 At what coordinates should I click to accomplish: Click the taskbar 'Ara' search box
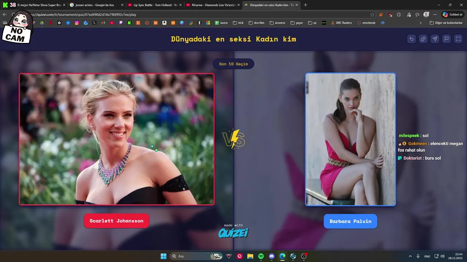coord(197,256)
